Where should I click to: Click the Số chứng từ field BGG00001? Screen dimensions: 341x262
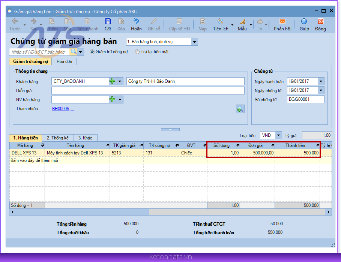[x=306, y=99]
